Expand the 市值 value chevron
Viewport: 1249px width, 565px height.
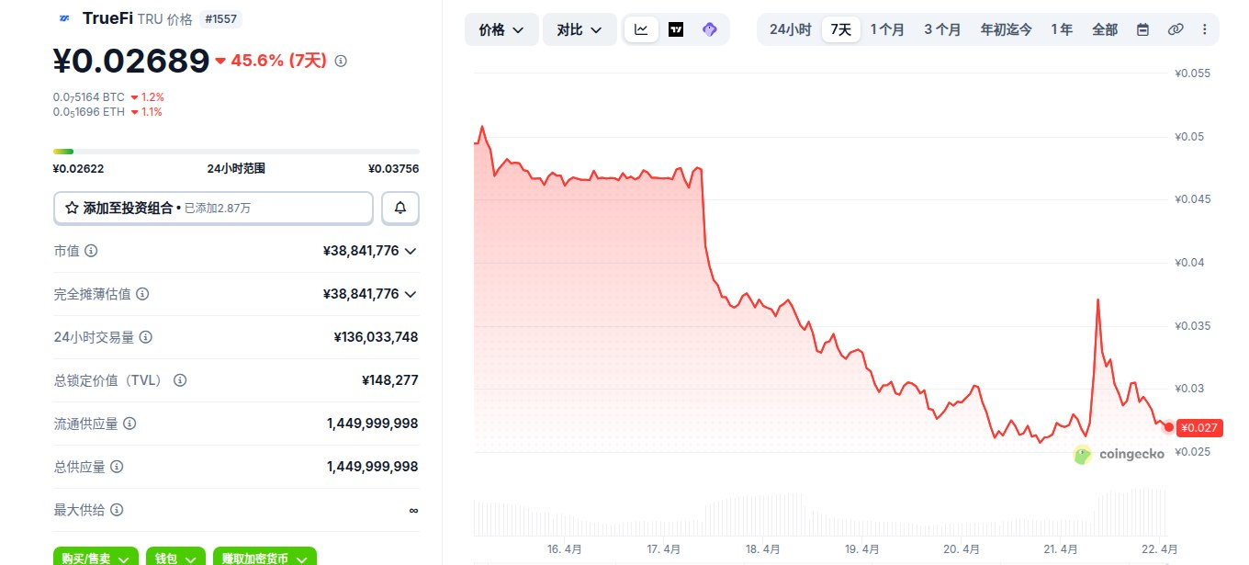(x=411, y=251)
